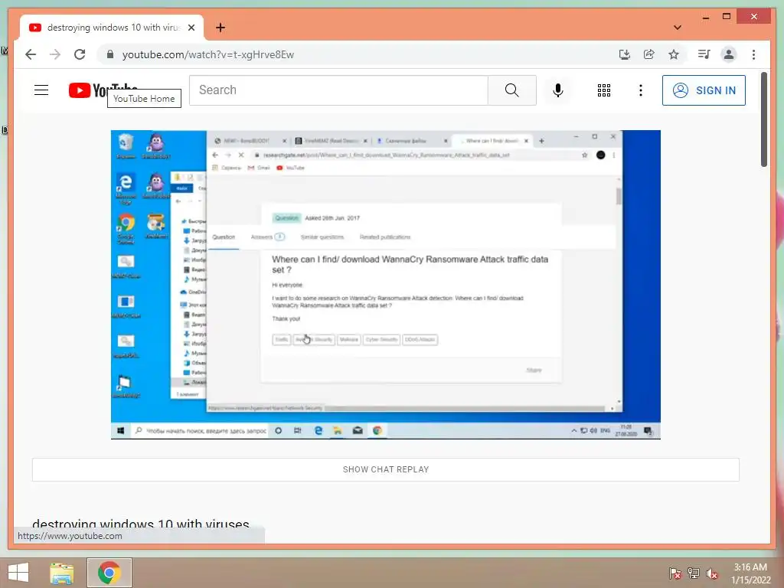The width and height of the screenshot is (784, 588).
Task: Focus the YouTube Search box
Action: (338, 90)
